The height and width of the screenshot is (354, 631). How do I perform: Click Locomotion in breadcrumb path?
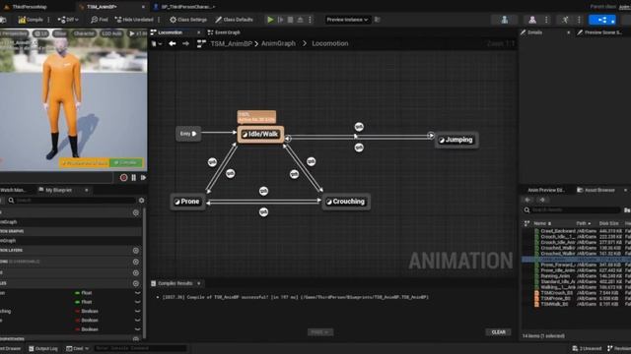pyautogui.click(x=330, y=43)
